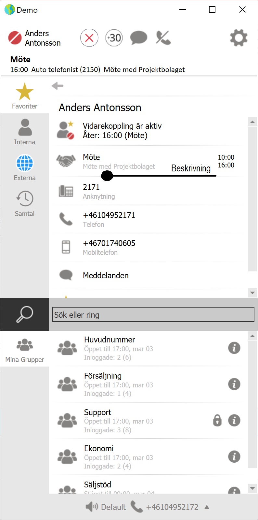Select the Säljstöd group name
The height and width of the screenshot is (520, 258).
tap(97, 484)
